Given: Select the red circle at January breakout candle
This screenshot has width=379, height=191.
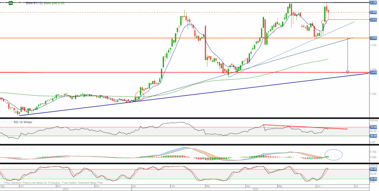Looking at the screenshot, I should click(x=140, y=96).
